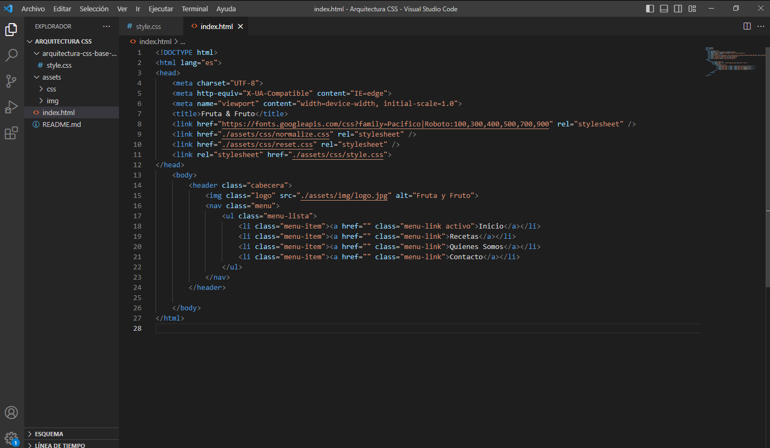Open the Explorer view in activity bar
This screenshot has height=448, width=770.
11,30
